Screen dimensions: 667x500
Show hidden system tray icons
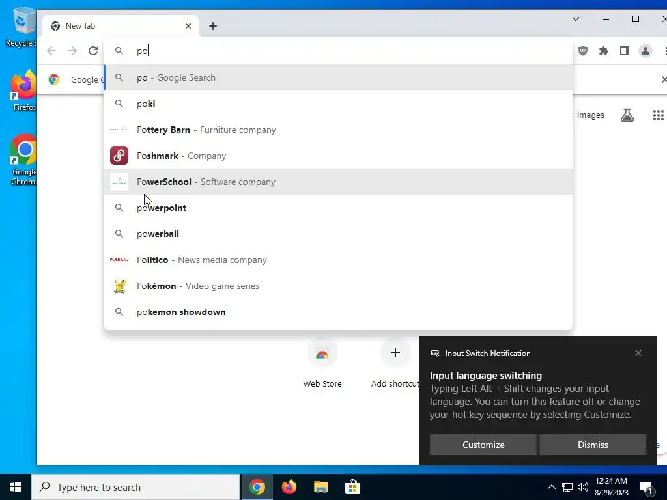point(551,487)
